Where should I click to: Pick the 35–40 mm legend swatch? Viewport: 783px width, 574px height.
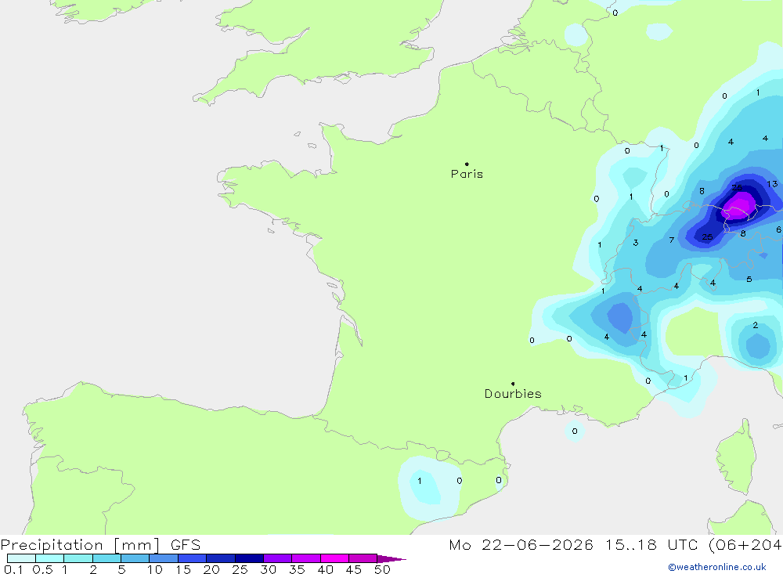[x=306, y=558]
